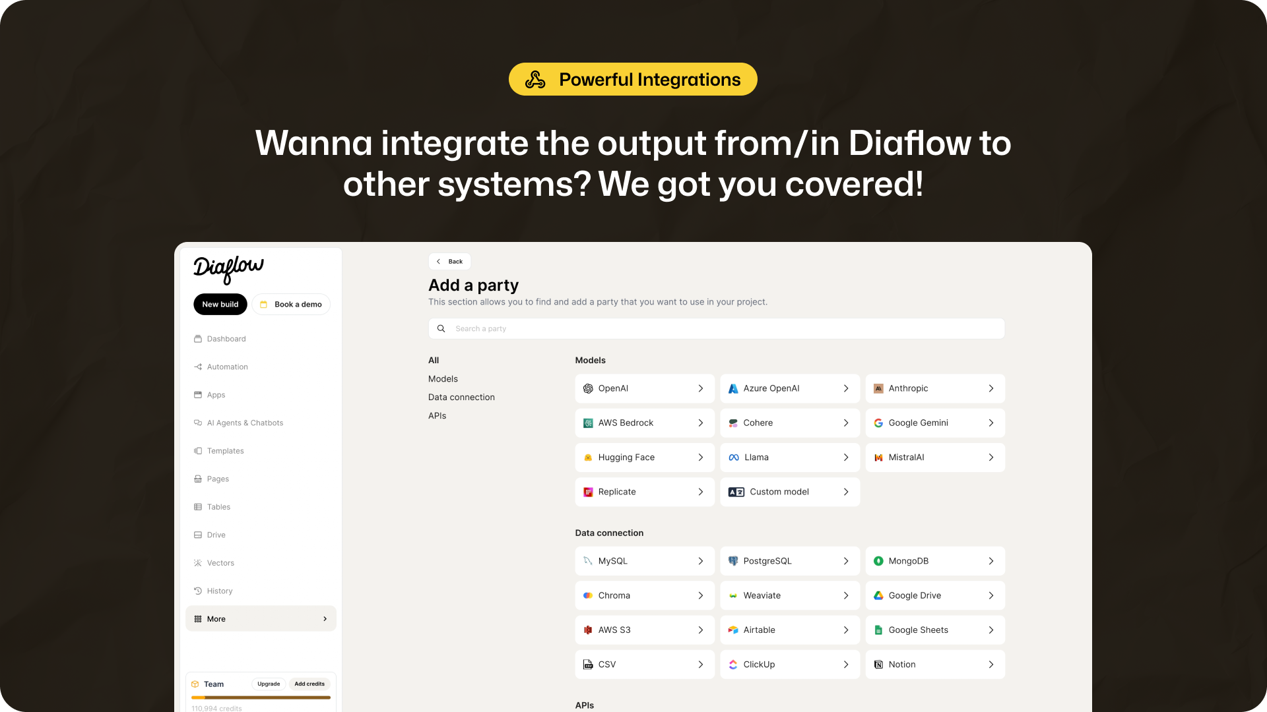Click the MongoDB integration icon
This screenshot has height=712, width=1267.
(x=878, y=561)
